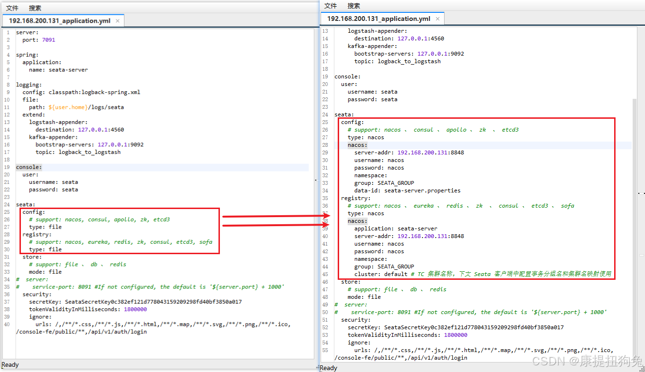The image size is (645, 372).
Task: Click 'server-addr' line 29 in the right editor
Action: [409, 153]
